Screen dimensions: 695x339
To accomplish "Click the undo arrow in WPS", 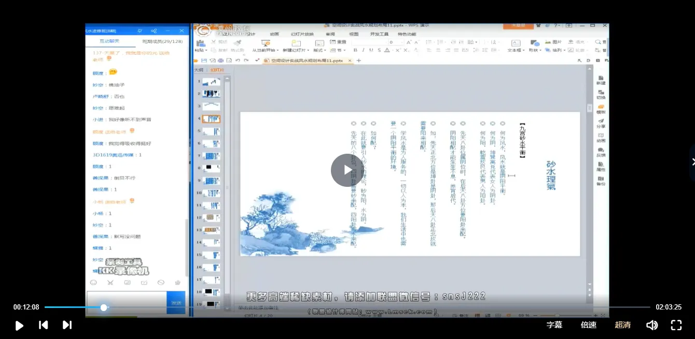I will coord(237,61).
